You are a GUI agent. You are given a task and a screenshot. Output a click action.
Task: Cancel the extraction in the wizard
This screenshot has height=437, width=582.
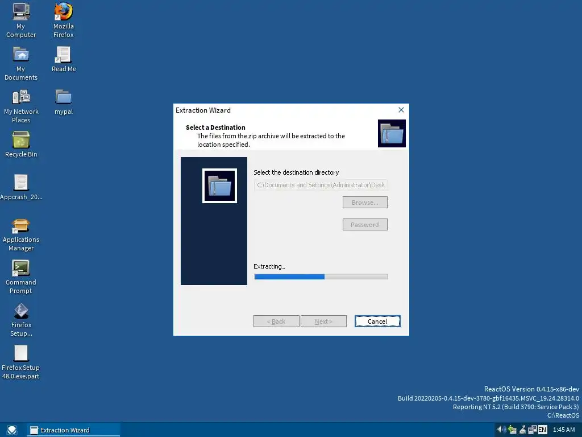377,321
